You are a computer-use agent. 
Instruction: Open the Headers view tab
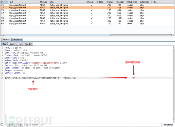point(12,44)
